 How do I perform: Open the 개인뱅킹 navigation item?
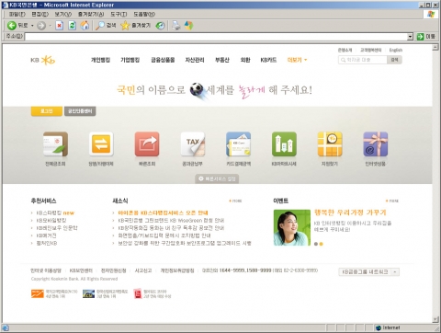point(100,60)
